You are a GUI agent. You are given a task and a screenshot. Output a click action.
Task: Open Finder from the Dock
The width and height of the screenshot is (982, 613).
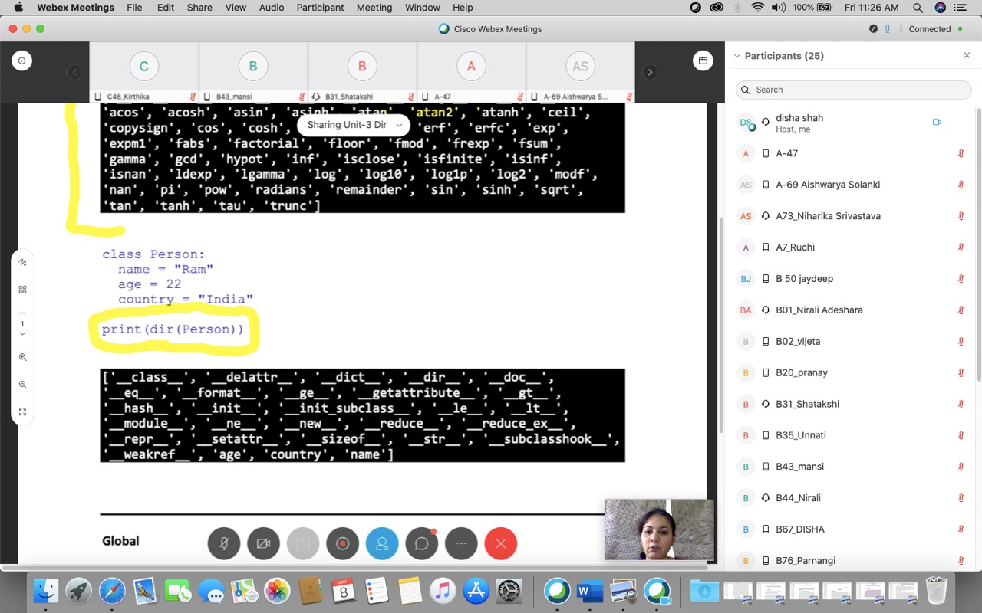(46, 591)
